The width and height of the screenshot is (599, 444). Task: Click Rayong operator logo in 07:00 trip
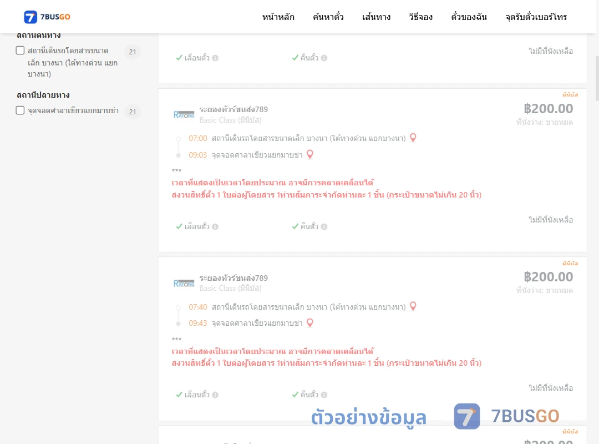pyautogui.click(x=184, y=114)
